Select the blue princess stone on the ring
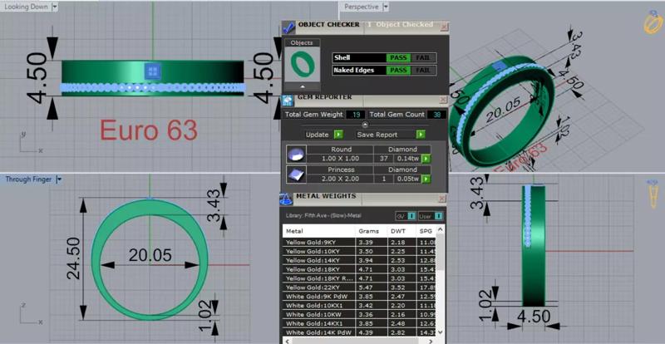The width and height of the screenshot is (665, 344). point(153,71)
